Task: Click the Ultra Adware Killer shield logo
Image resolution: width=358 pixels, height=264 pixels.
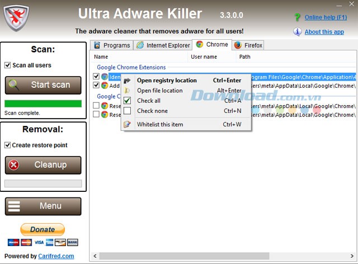Action: (16, 18)
